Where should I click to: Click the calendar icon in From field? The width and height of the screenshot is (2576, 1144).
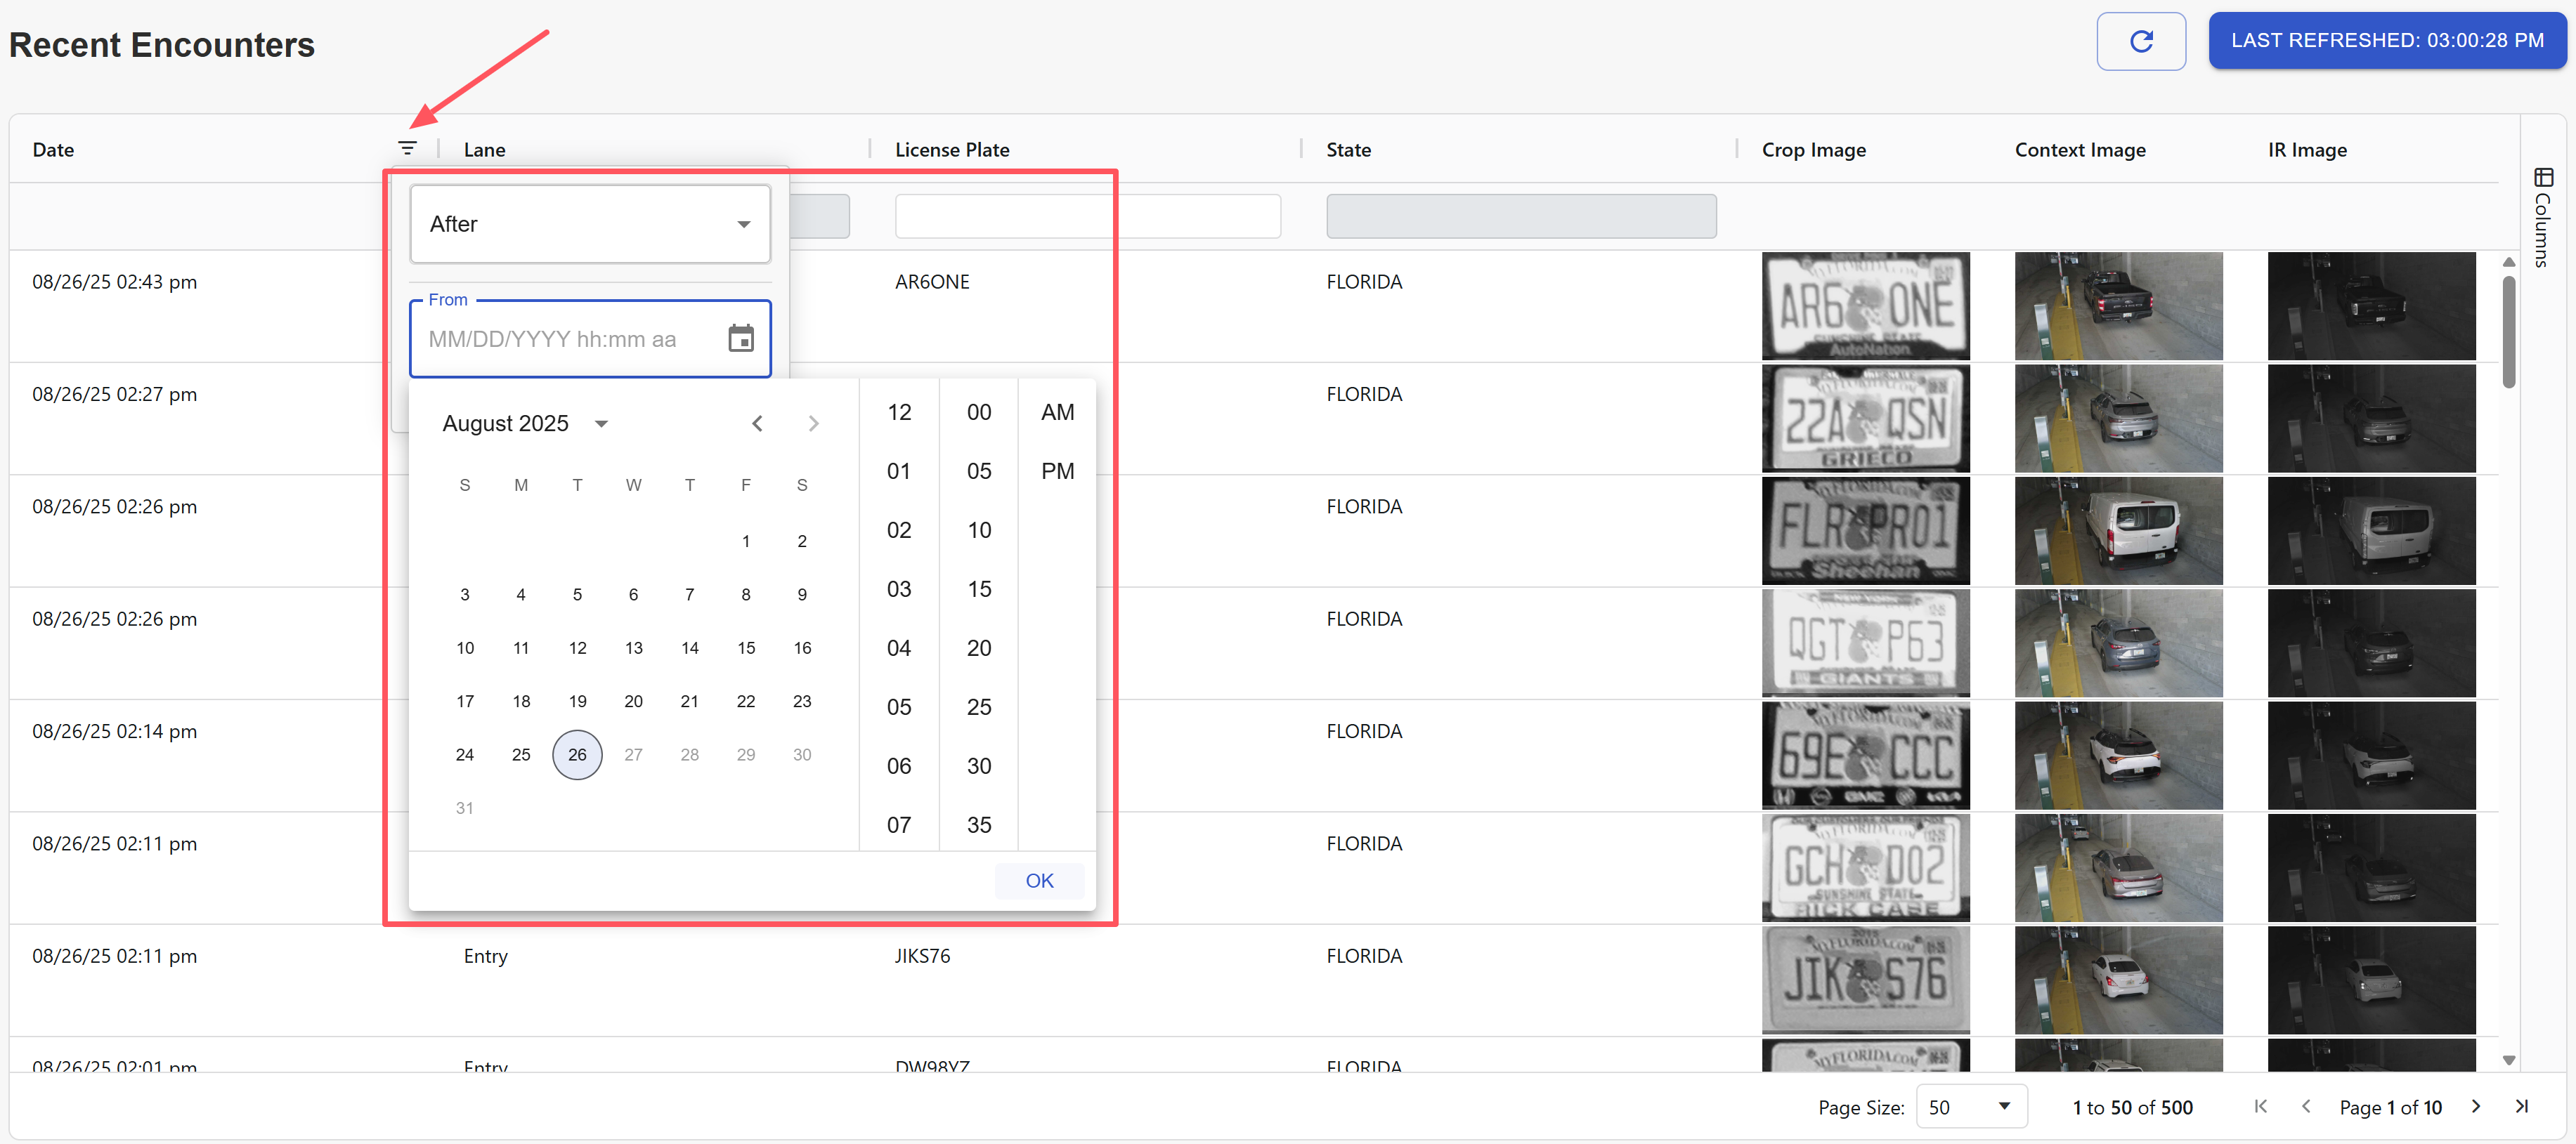tap(740, 338)
